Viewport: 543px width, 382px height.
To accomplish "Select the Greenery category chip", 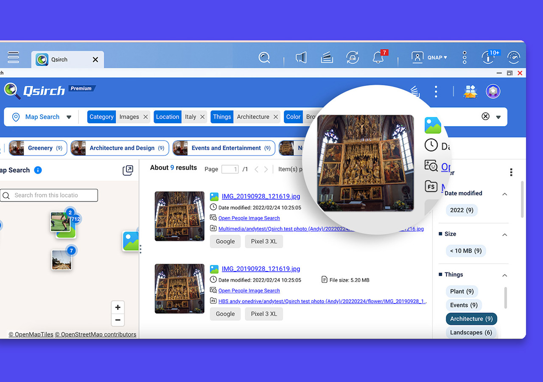I will pyautogui.click(x=38, y=148).
